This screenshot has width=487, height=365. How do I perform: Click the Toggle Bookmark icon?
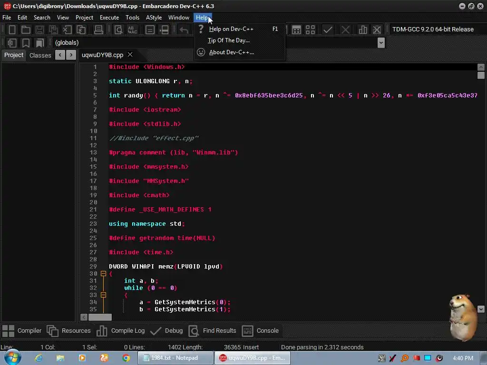[x=26, y=42]
